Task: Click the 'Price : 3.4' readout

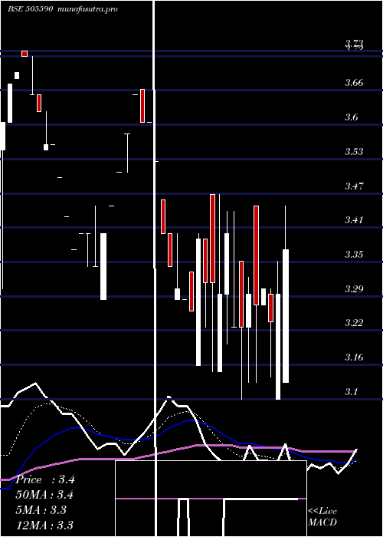Action: (x=45, y=479)
